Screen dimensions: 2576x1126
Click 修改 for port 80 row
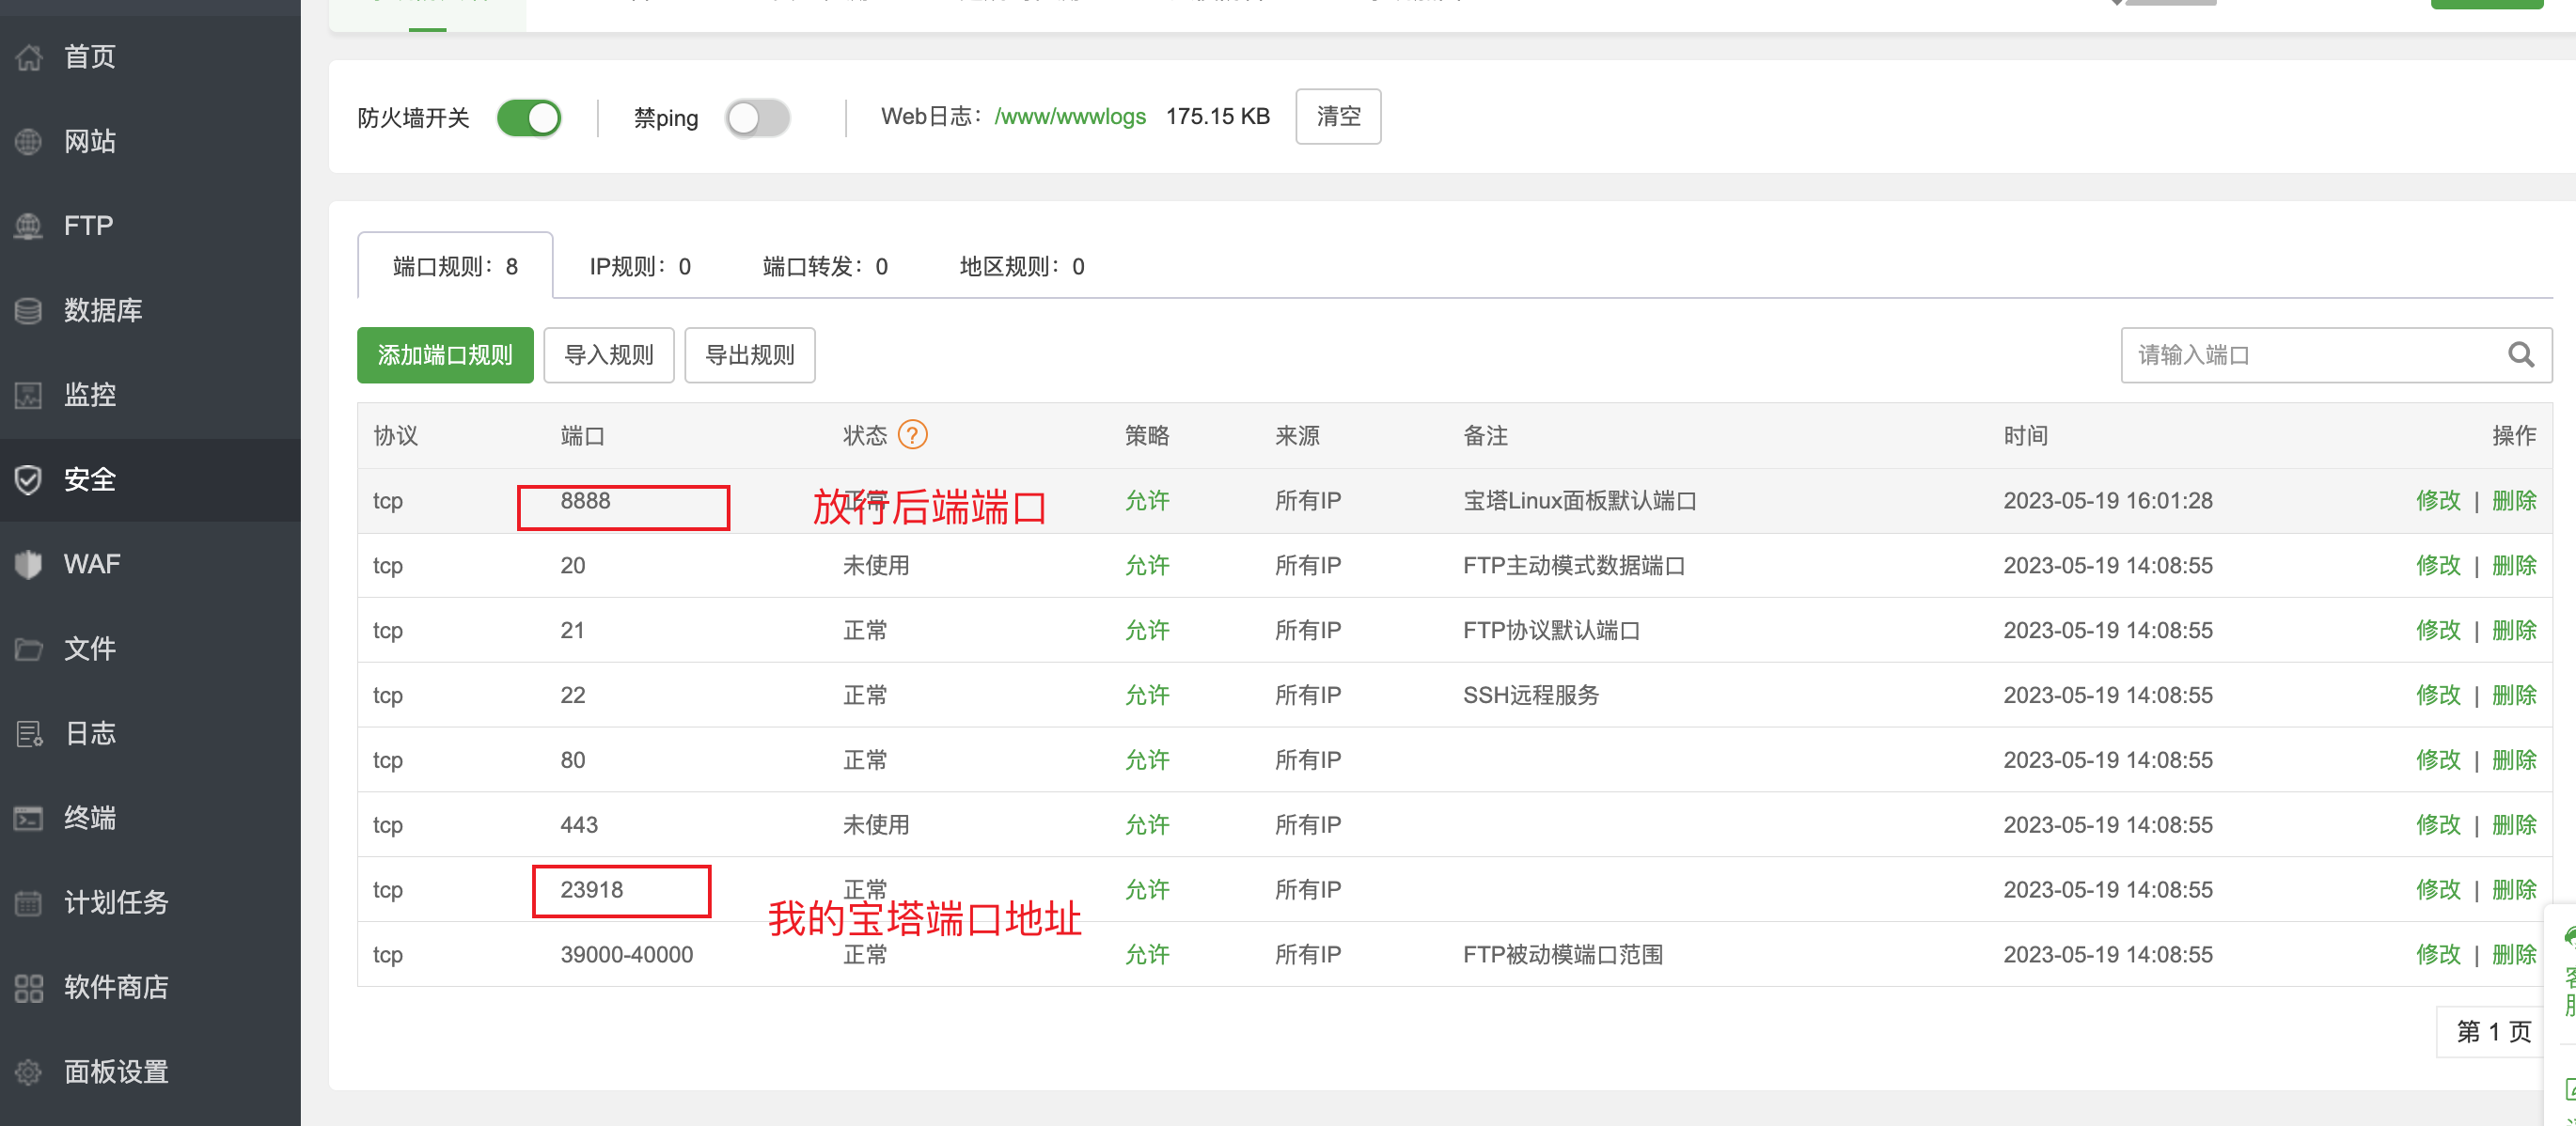2438,760
